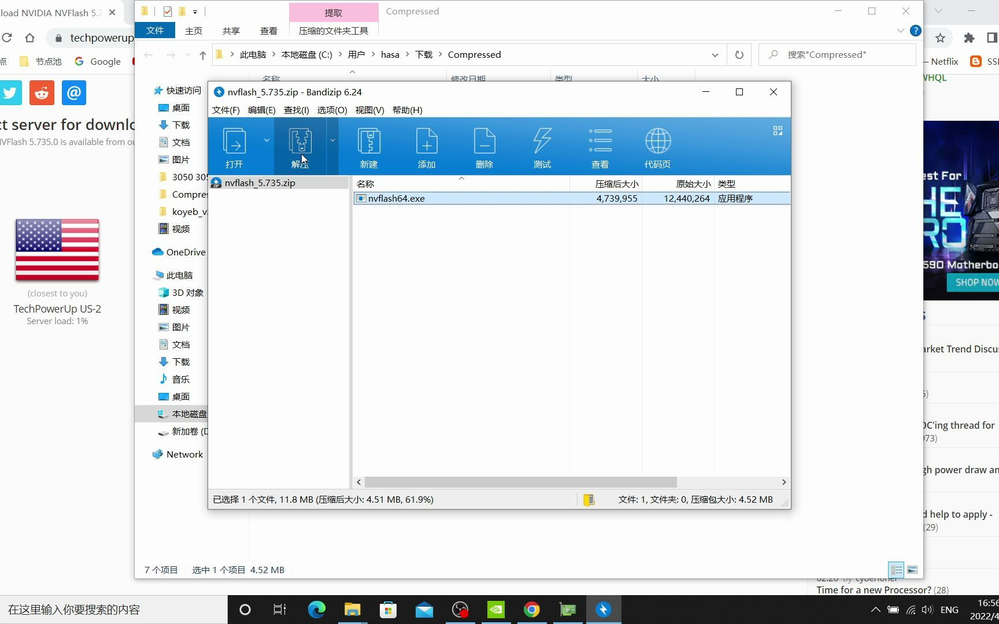Screen dimensions: 999x624
Task: Click the US flag TechPowerUp US-2 server
Action: pyautogui.click(x=57, y=250)
